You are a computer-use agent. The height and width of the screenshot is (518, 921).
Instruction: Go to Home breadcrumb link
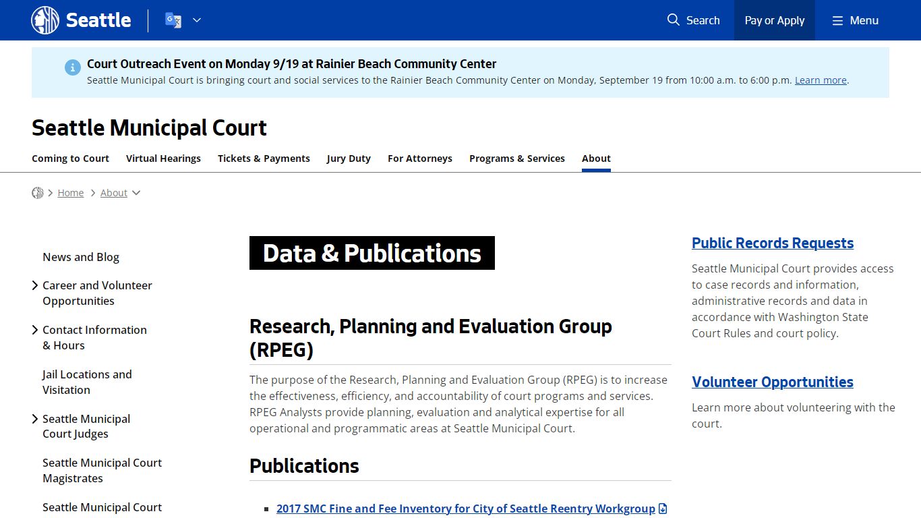(x=71, y=193)
